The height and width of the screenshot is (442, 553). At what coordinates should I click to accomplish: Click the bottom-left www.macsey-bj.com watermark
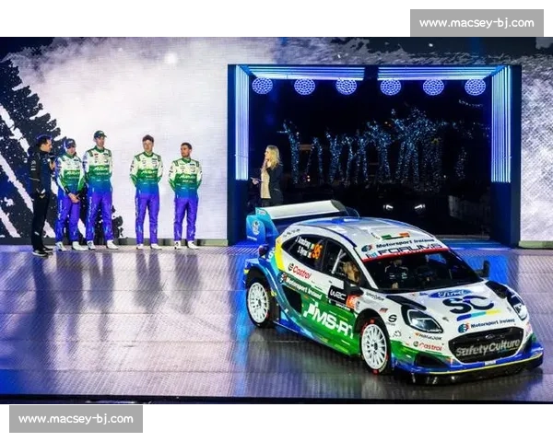(76, 419)
